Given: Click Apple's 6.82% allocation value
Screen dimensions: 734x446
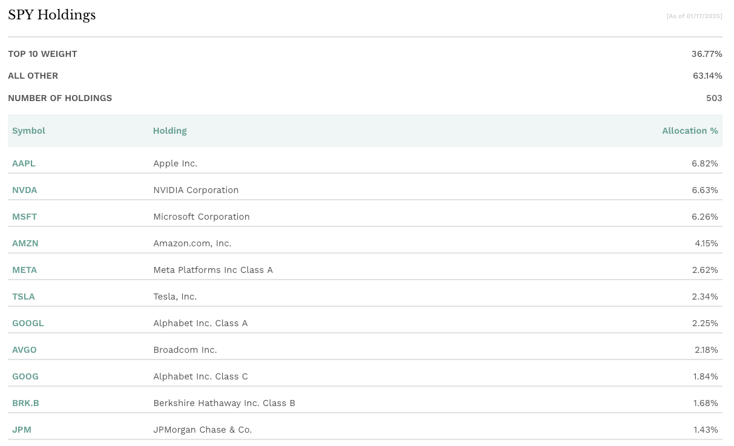Looking at the screenshot, I should click(x=705, y=163).
